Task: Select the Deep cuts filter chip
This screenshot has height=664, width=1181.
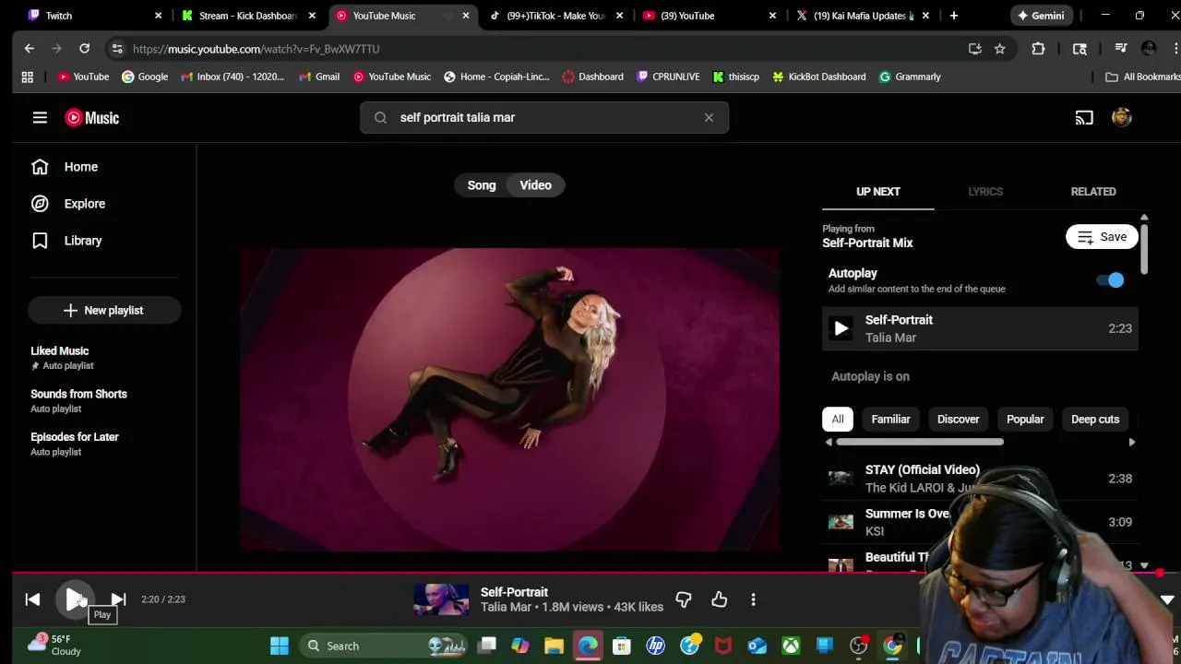Action: click(1095, 419)
